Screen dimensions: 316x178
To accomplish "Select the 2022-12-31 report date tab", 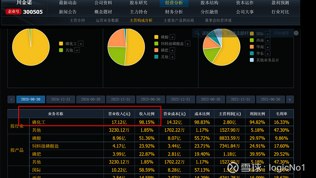I will pos(181,99).
